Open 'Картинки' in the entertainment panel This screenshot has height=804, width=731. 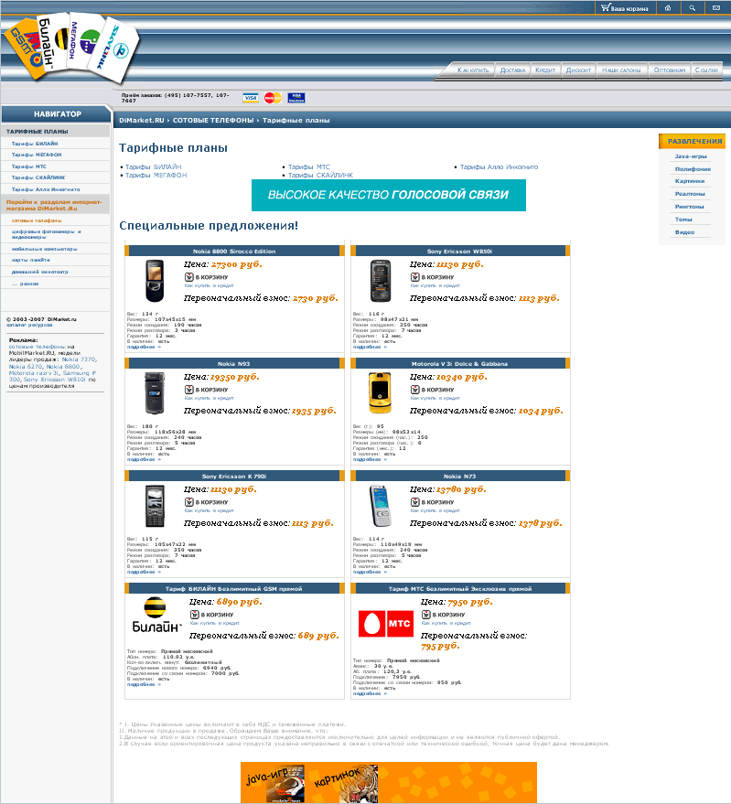pyautogui.click(x=690, y=181)
